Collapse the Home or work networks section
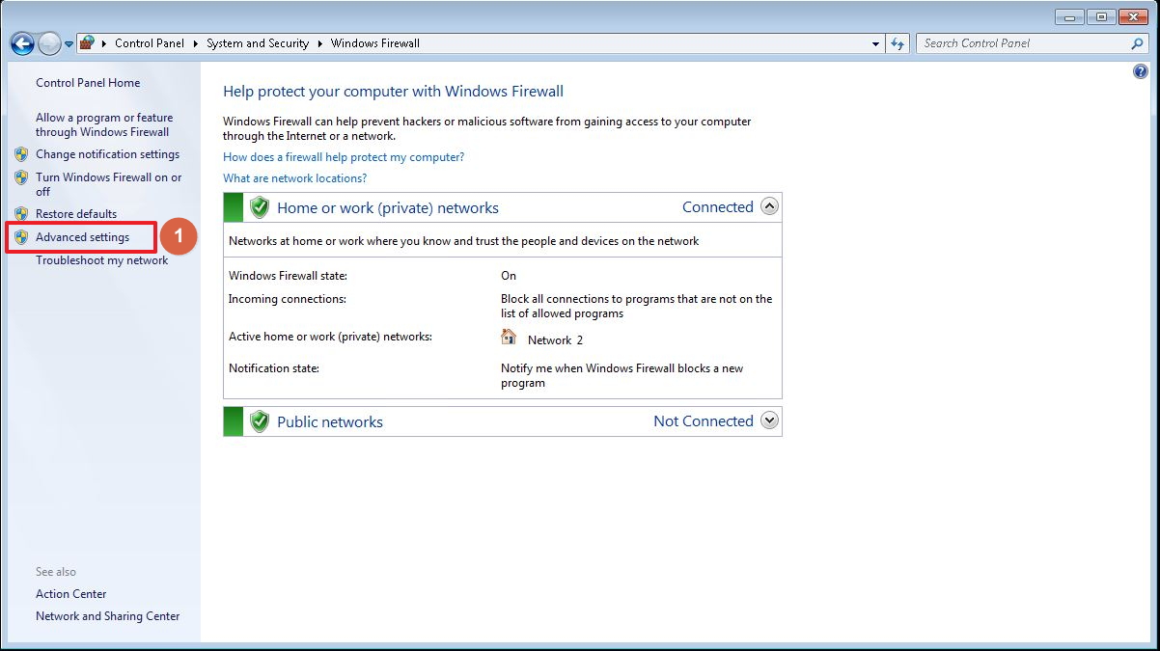This screenshot has height=651, width=1160. coord(769,206)
